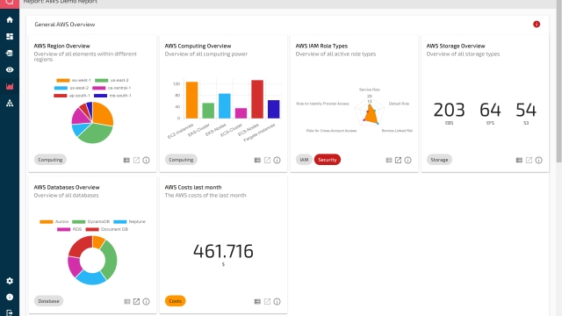Click the red info icon in General AWS Overview
The width and height of the screenshot is (562, 316).
tap(537, 24)
